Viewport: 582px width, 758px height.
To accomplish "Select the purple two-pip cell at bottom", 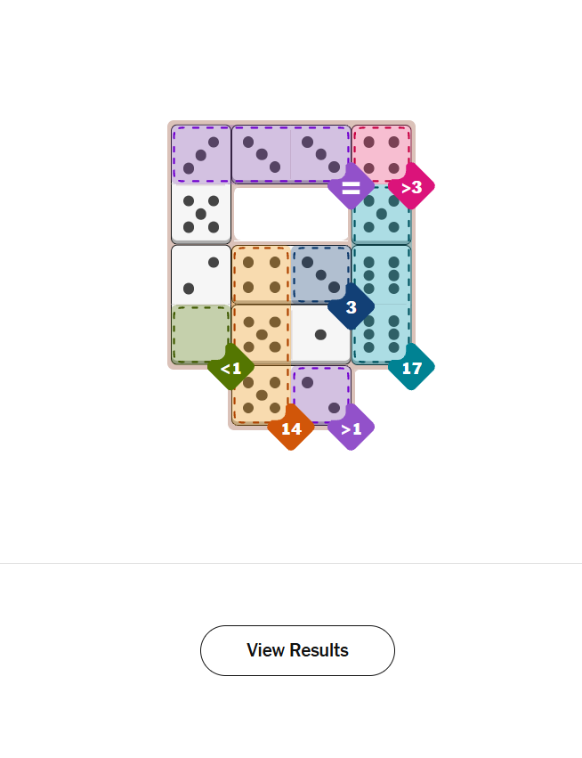I will click(x=320, y=395).
